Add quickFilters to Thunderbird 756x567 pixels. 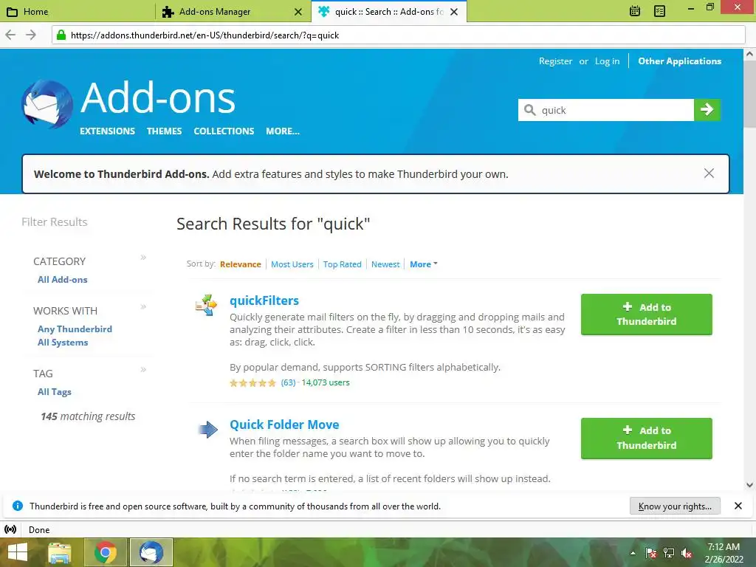click(x=647, y=315)
